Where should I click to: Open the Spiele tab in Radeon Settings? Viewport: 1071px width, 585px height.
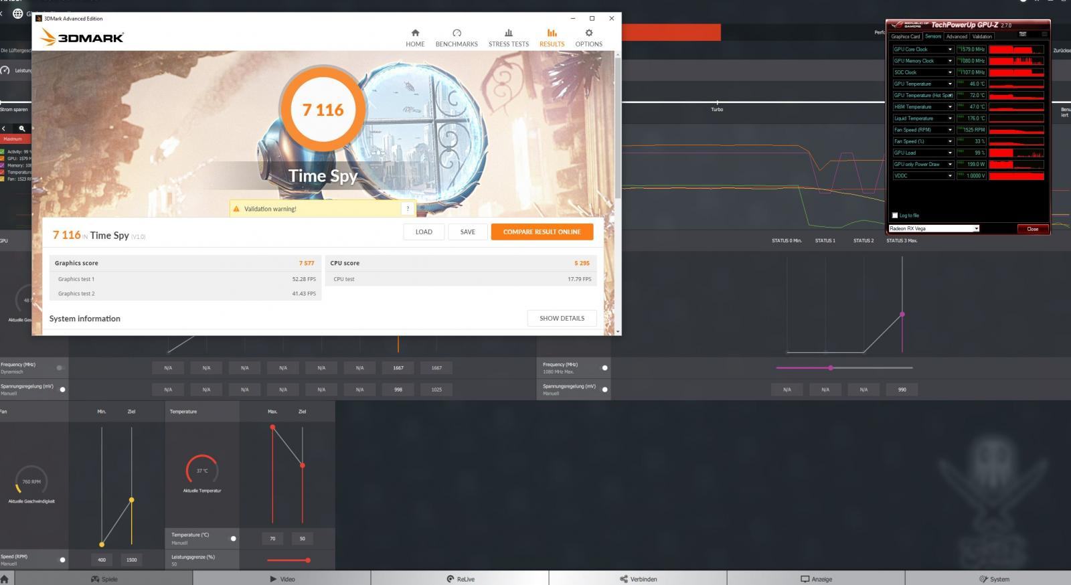(104, 579)
